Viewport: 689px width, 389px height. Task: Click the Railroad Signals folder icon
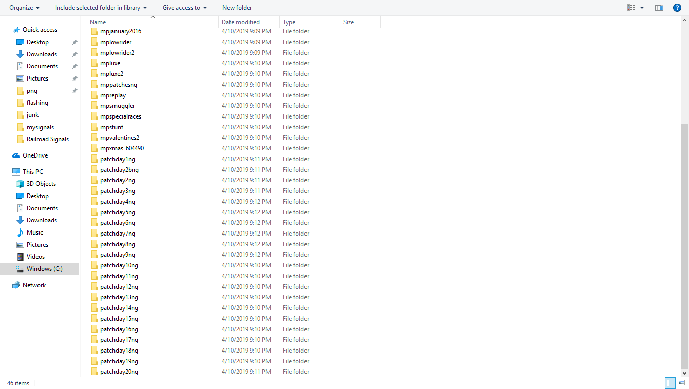coord(20,139)
